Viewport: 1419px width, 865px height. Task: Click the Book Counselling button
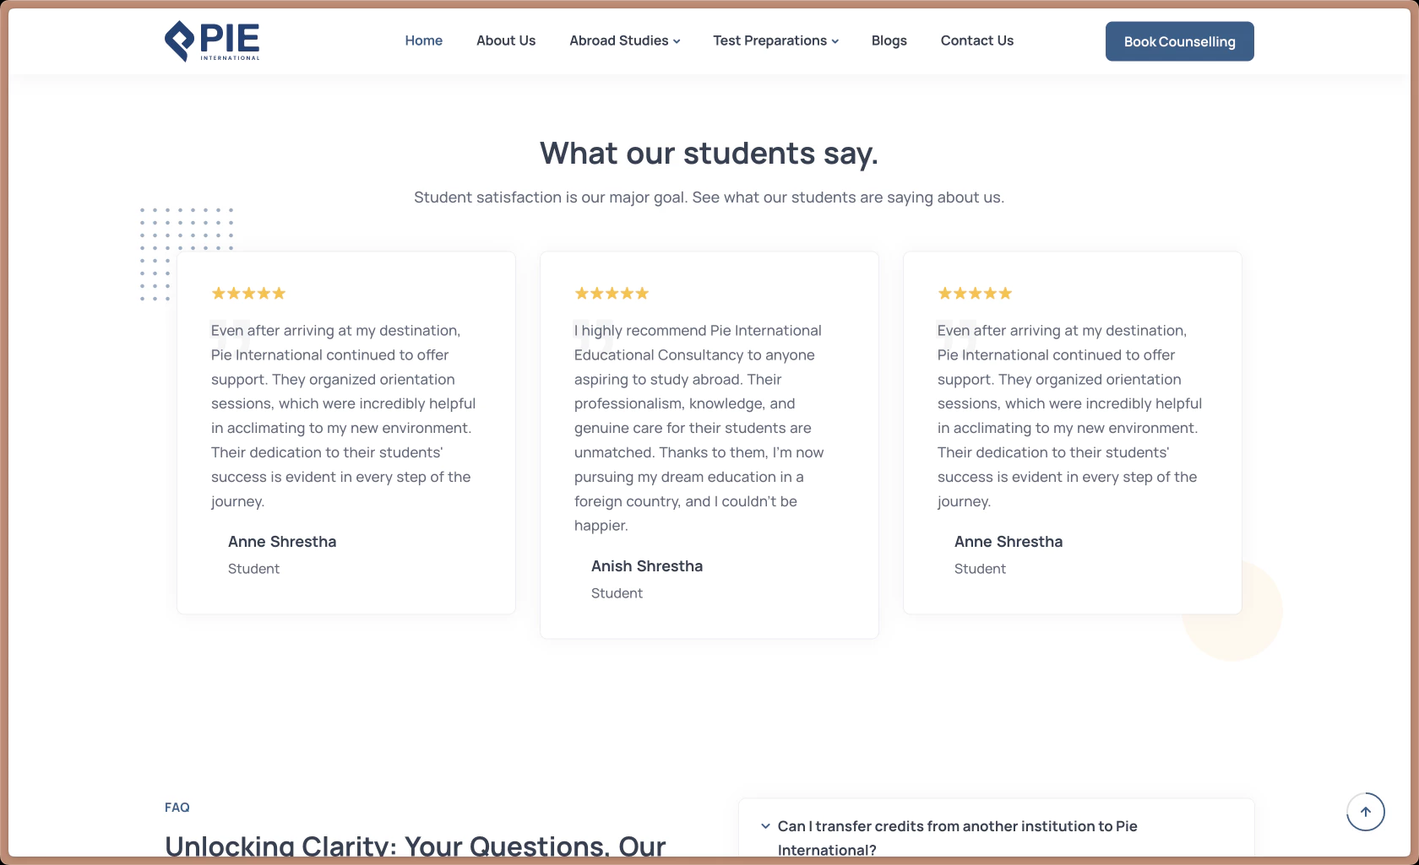point(1179,41)
